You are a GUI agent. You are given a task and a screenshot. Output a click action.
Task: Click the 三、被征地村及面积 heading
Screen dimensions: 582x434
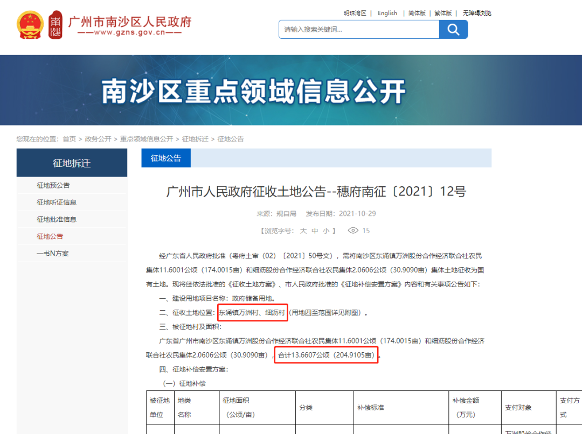190,326
